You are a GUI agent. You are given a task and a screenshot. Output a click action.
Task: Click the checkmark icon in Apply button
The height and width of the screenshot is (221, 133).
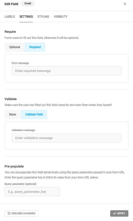pyautogui.click(x=115, y=213)
